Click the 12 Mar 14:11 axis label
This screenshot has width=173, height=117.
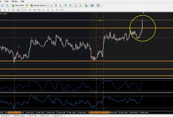[82, 113]
